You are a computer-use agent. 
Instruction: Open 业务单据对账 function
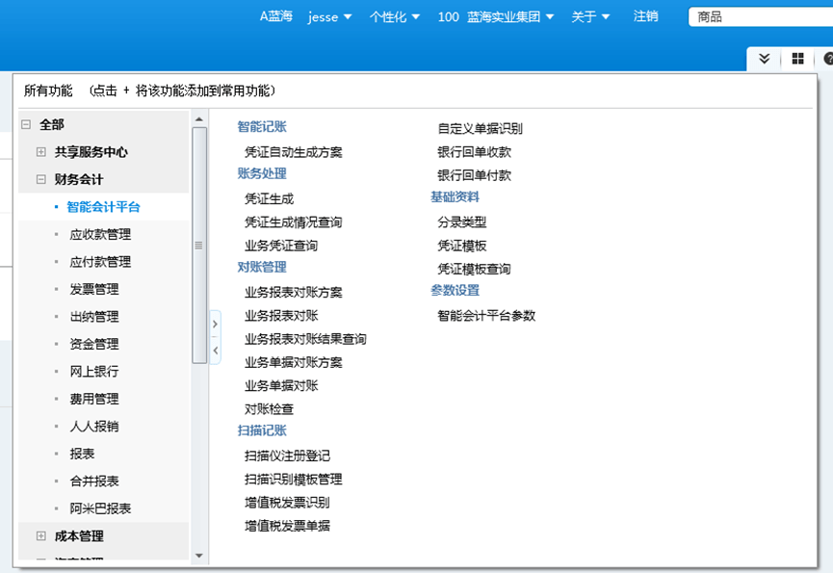tap(281, 385)
